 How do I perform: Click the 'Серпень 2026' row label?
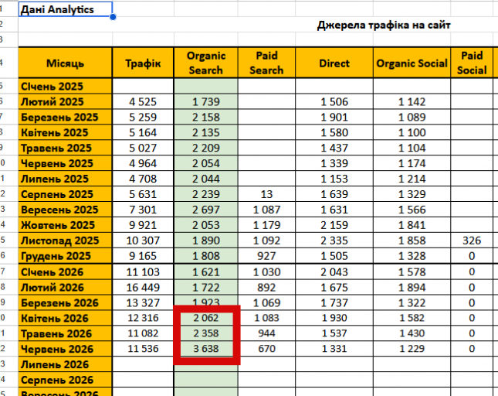65,380
